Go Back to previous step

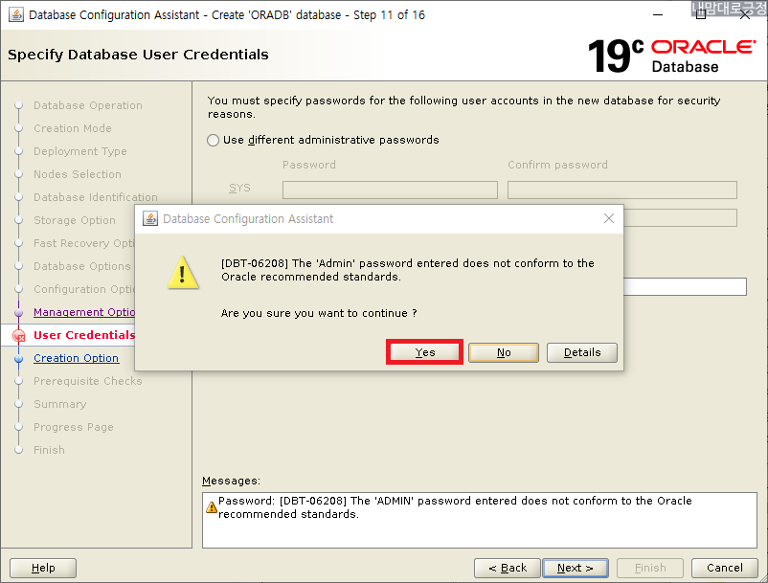tap(508, 569)
